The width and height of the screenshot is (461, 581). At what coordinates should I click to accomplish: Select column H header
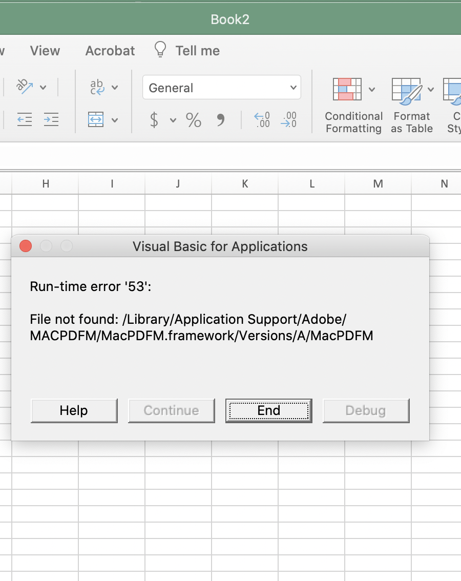coord(45,183)
